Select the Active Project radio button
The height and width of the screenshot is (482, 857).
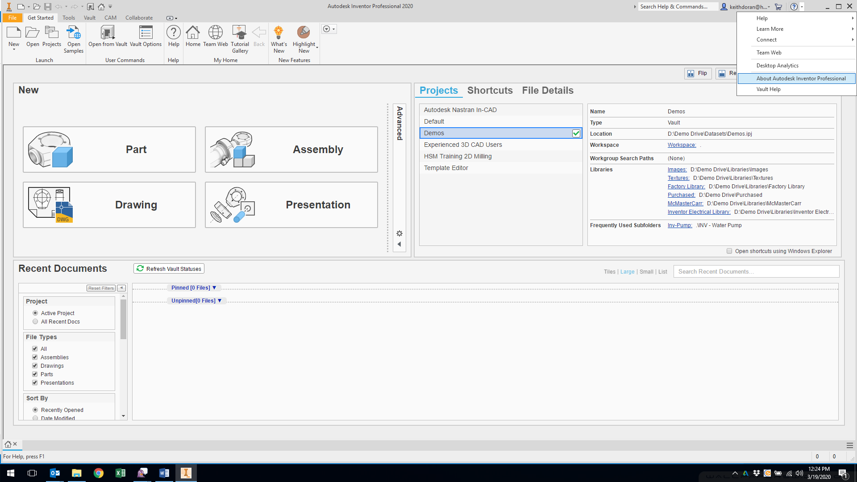(x=35, y=313)
